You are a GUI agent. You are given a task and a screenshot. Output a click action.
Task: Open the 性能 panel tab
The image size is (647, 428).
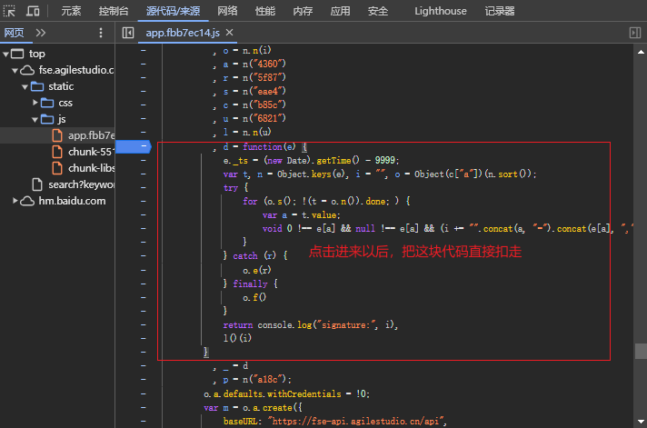click(265, 11)
